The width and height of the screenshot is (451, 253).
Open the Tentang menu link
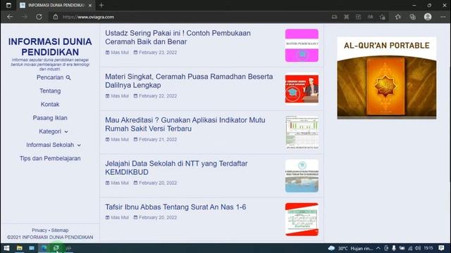tap(50, 91)
